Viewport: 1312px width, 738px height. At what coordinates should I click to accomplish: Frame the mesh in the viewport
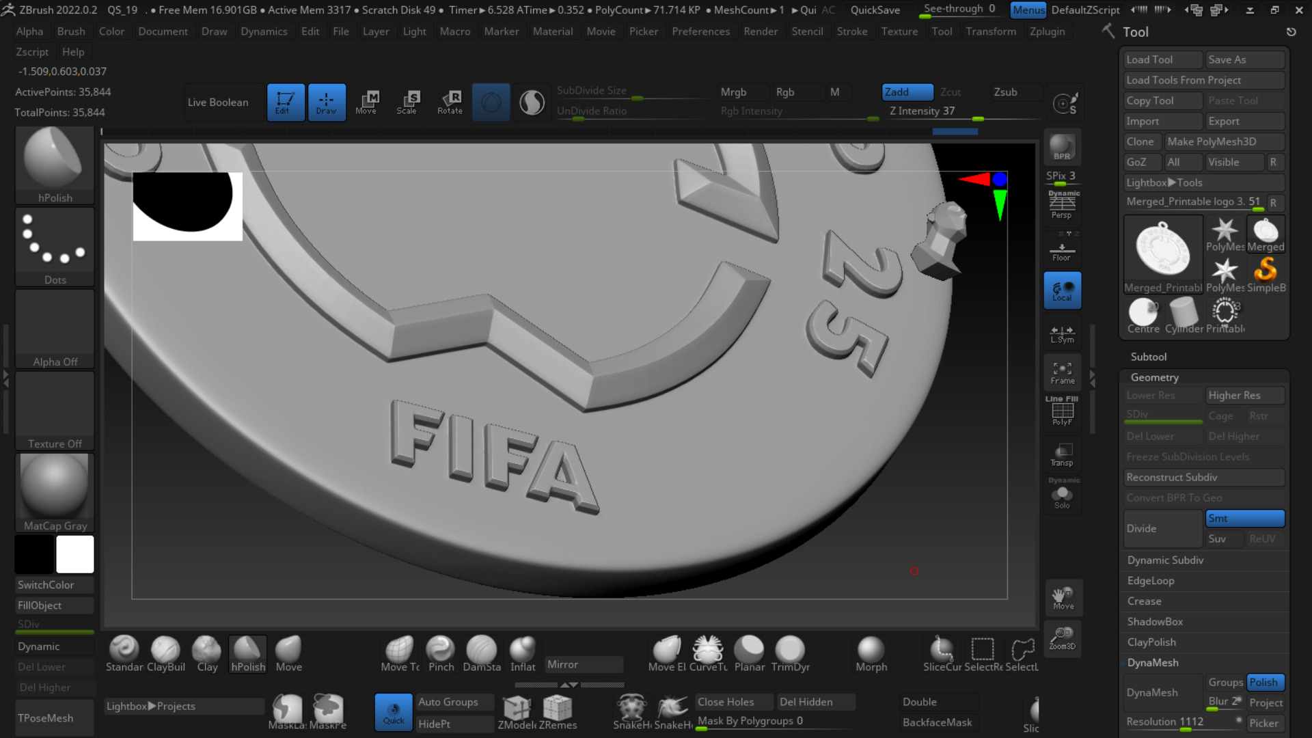1062,372
